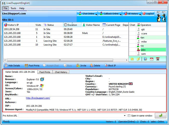
Task: Click the Visitors : 5 status bar entry
Action: click(111, 122)
